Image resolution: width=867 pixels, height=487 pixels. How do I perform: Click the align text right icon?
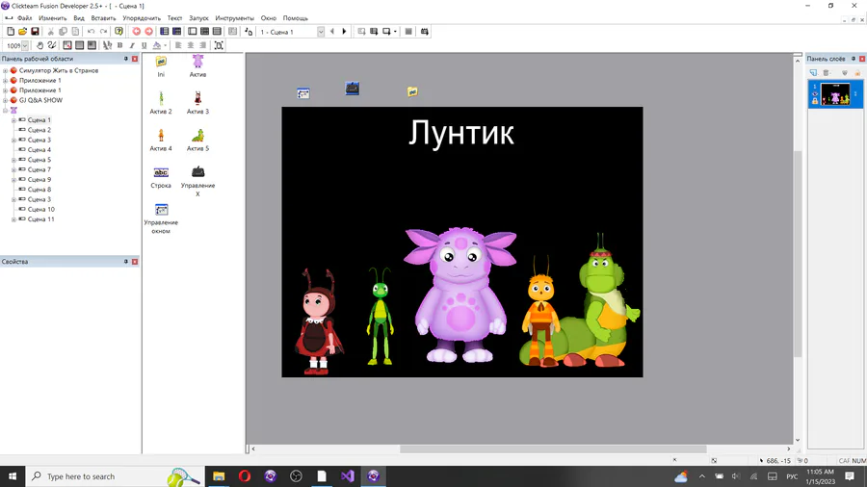click(x=203, y=45)
